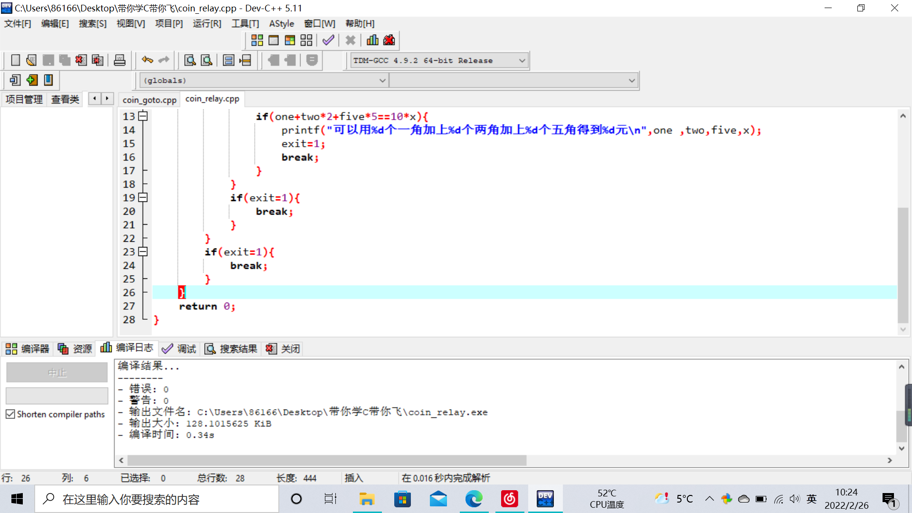Open the 文件[F] menu
Viewport: 912px width, 513px height.
pyautogui.click(x=18, y=24)
